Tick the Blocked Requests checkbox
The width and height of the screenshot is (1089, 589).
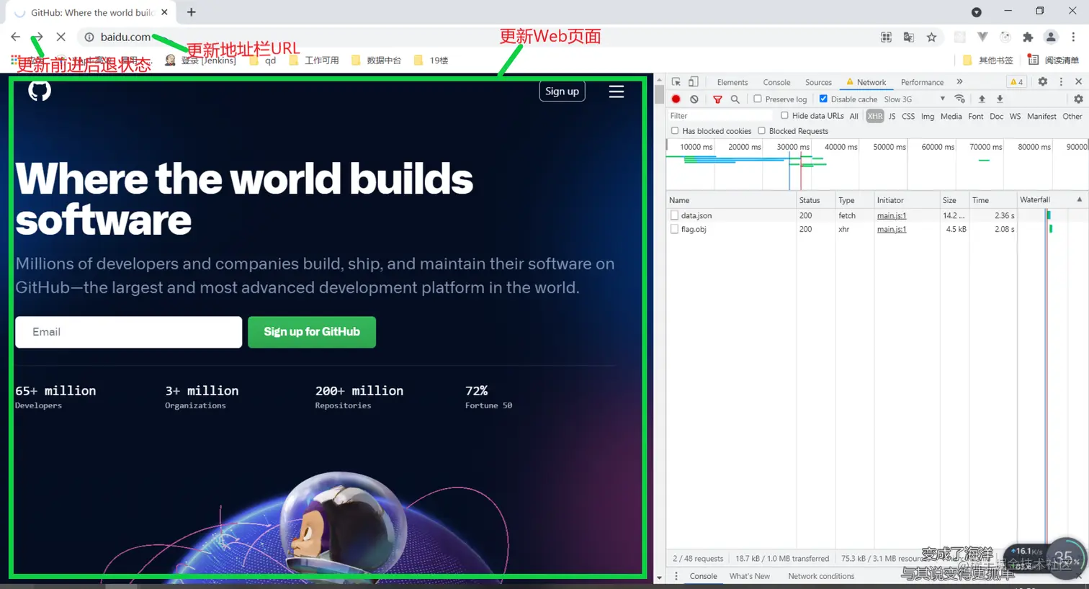[761, 131]
